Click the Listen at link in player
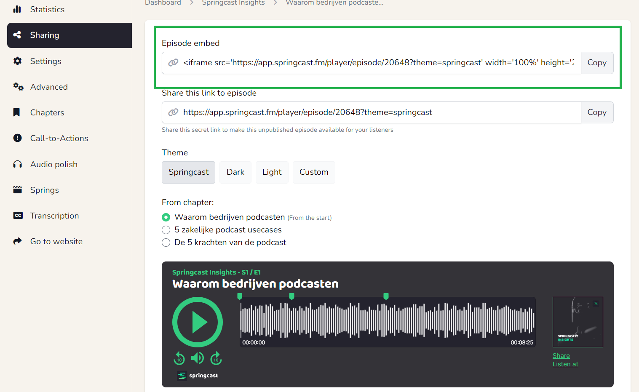The height and width of the screenshot is (392, 639). pyautogui.click(x=565, y=364)
